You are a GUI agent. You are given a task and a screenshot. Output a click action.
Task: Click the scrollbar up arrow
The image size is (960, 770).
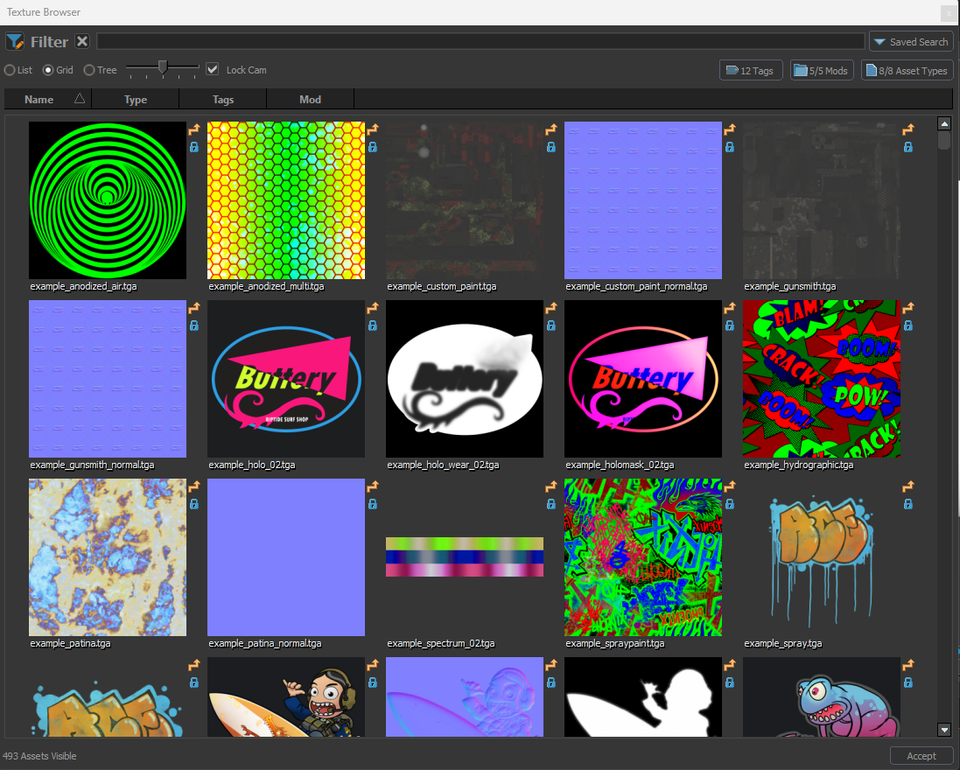[x=944, y=123]
